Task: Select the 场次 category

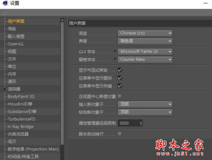Action: click(x=12, y=142)
